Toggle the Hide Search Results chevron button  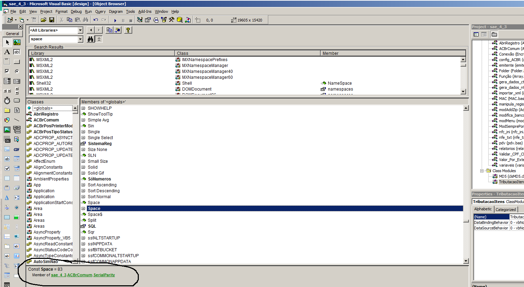pyautogui.click(x=99, y=39)
